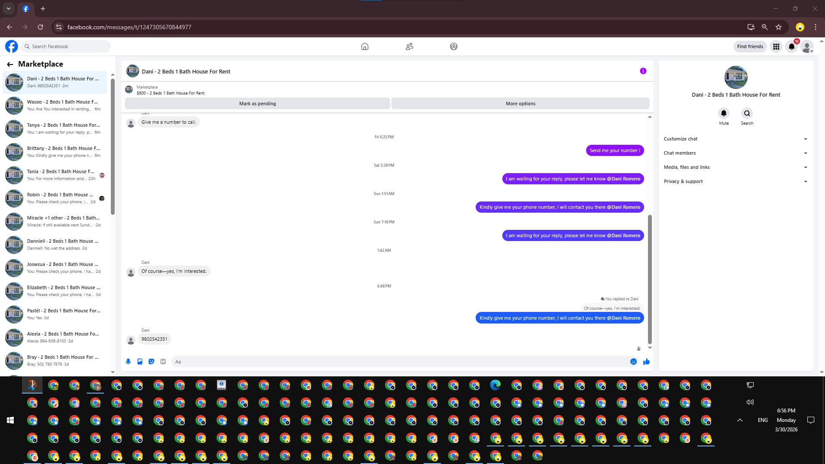Open the Facebook apps menu grid
This screenshot has height=464, width=825.
pos(776,46)
